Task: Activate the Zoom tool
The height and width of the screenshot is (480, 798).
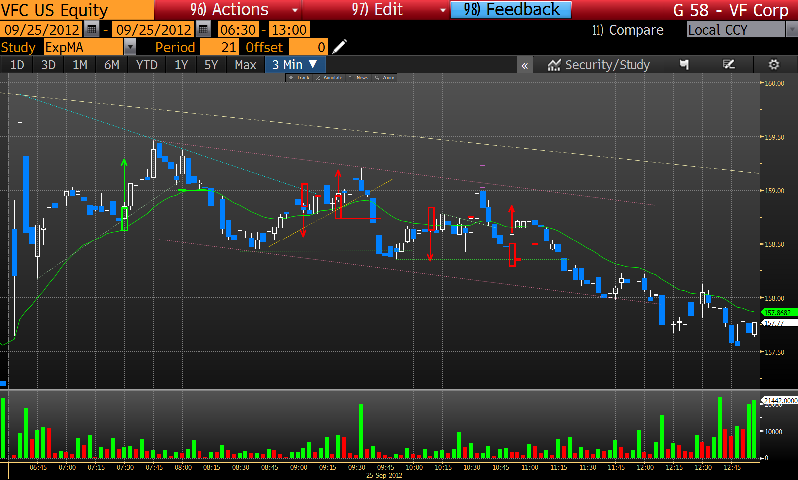Action: [385, 78]
